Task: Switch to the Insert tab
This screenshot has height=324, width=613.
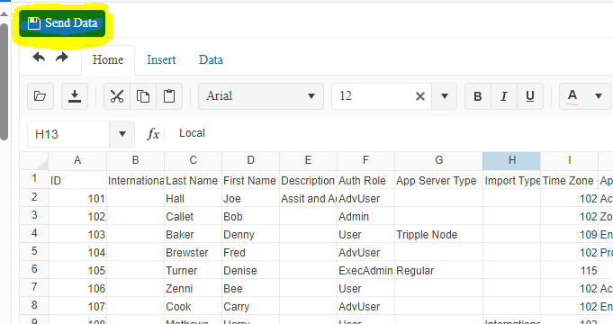Action: 161,59
